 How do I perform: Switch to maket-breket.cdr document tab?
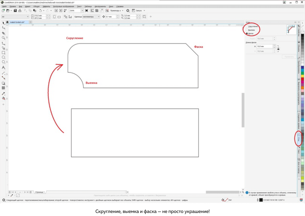[x=19, y=22]
